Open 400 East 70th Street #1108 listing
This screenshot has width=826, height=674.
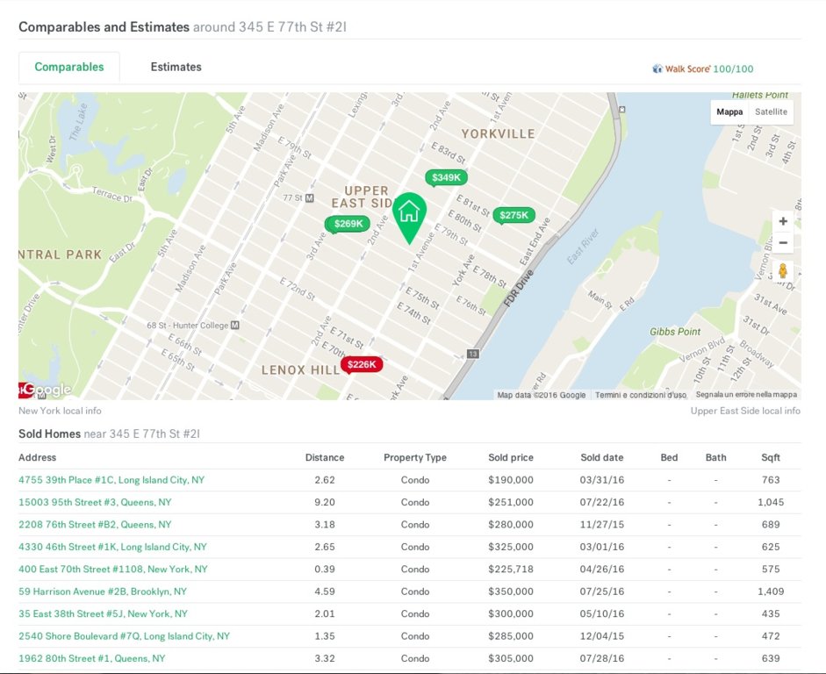(113, 570)
